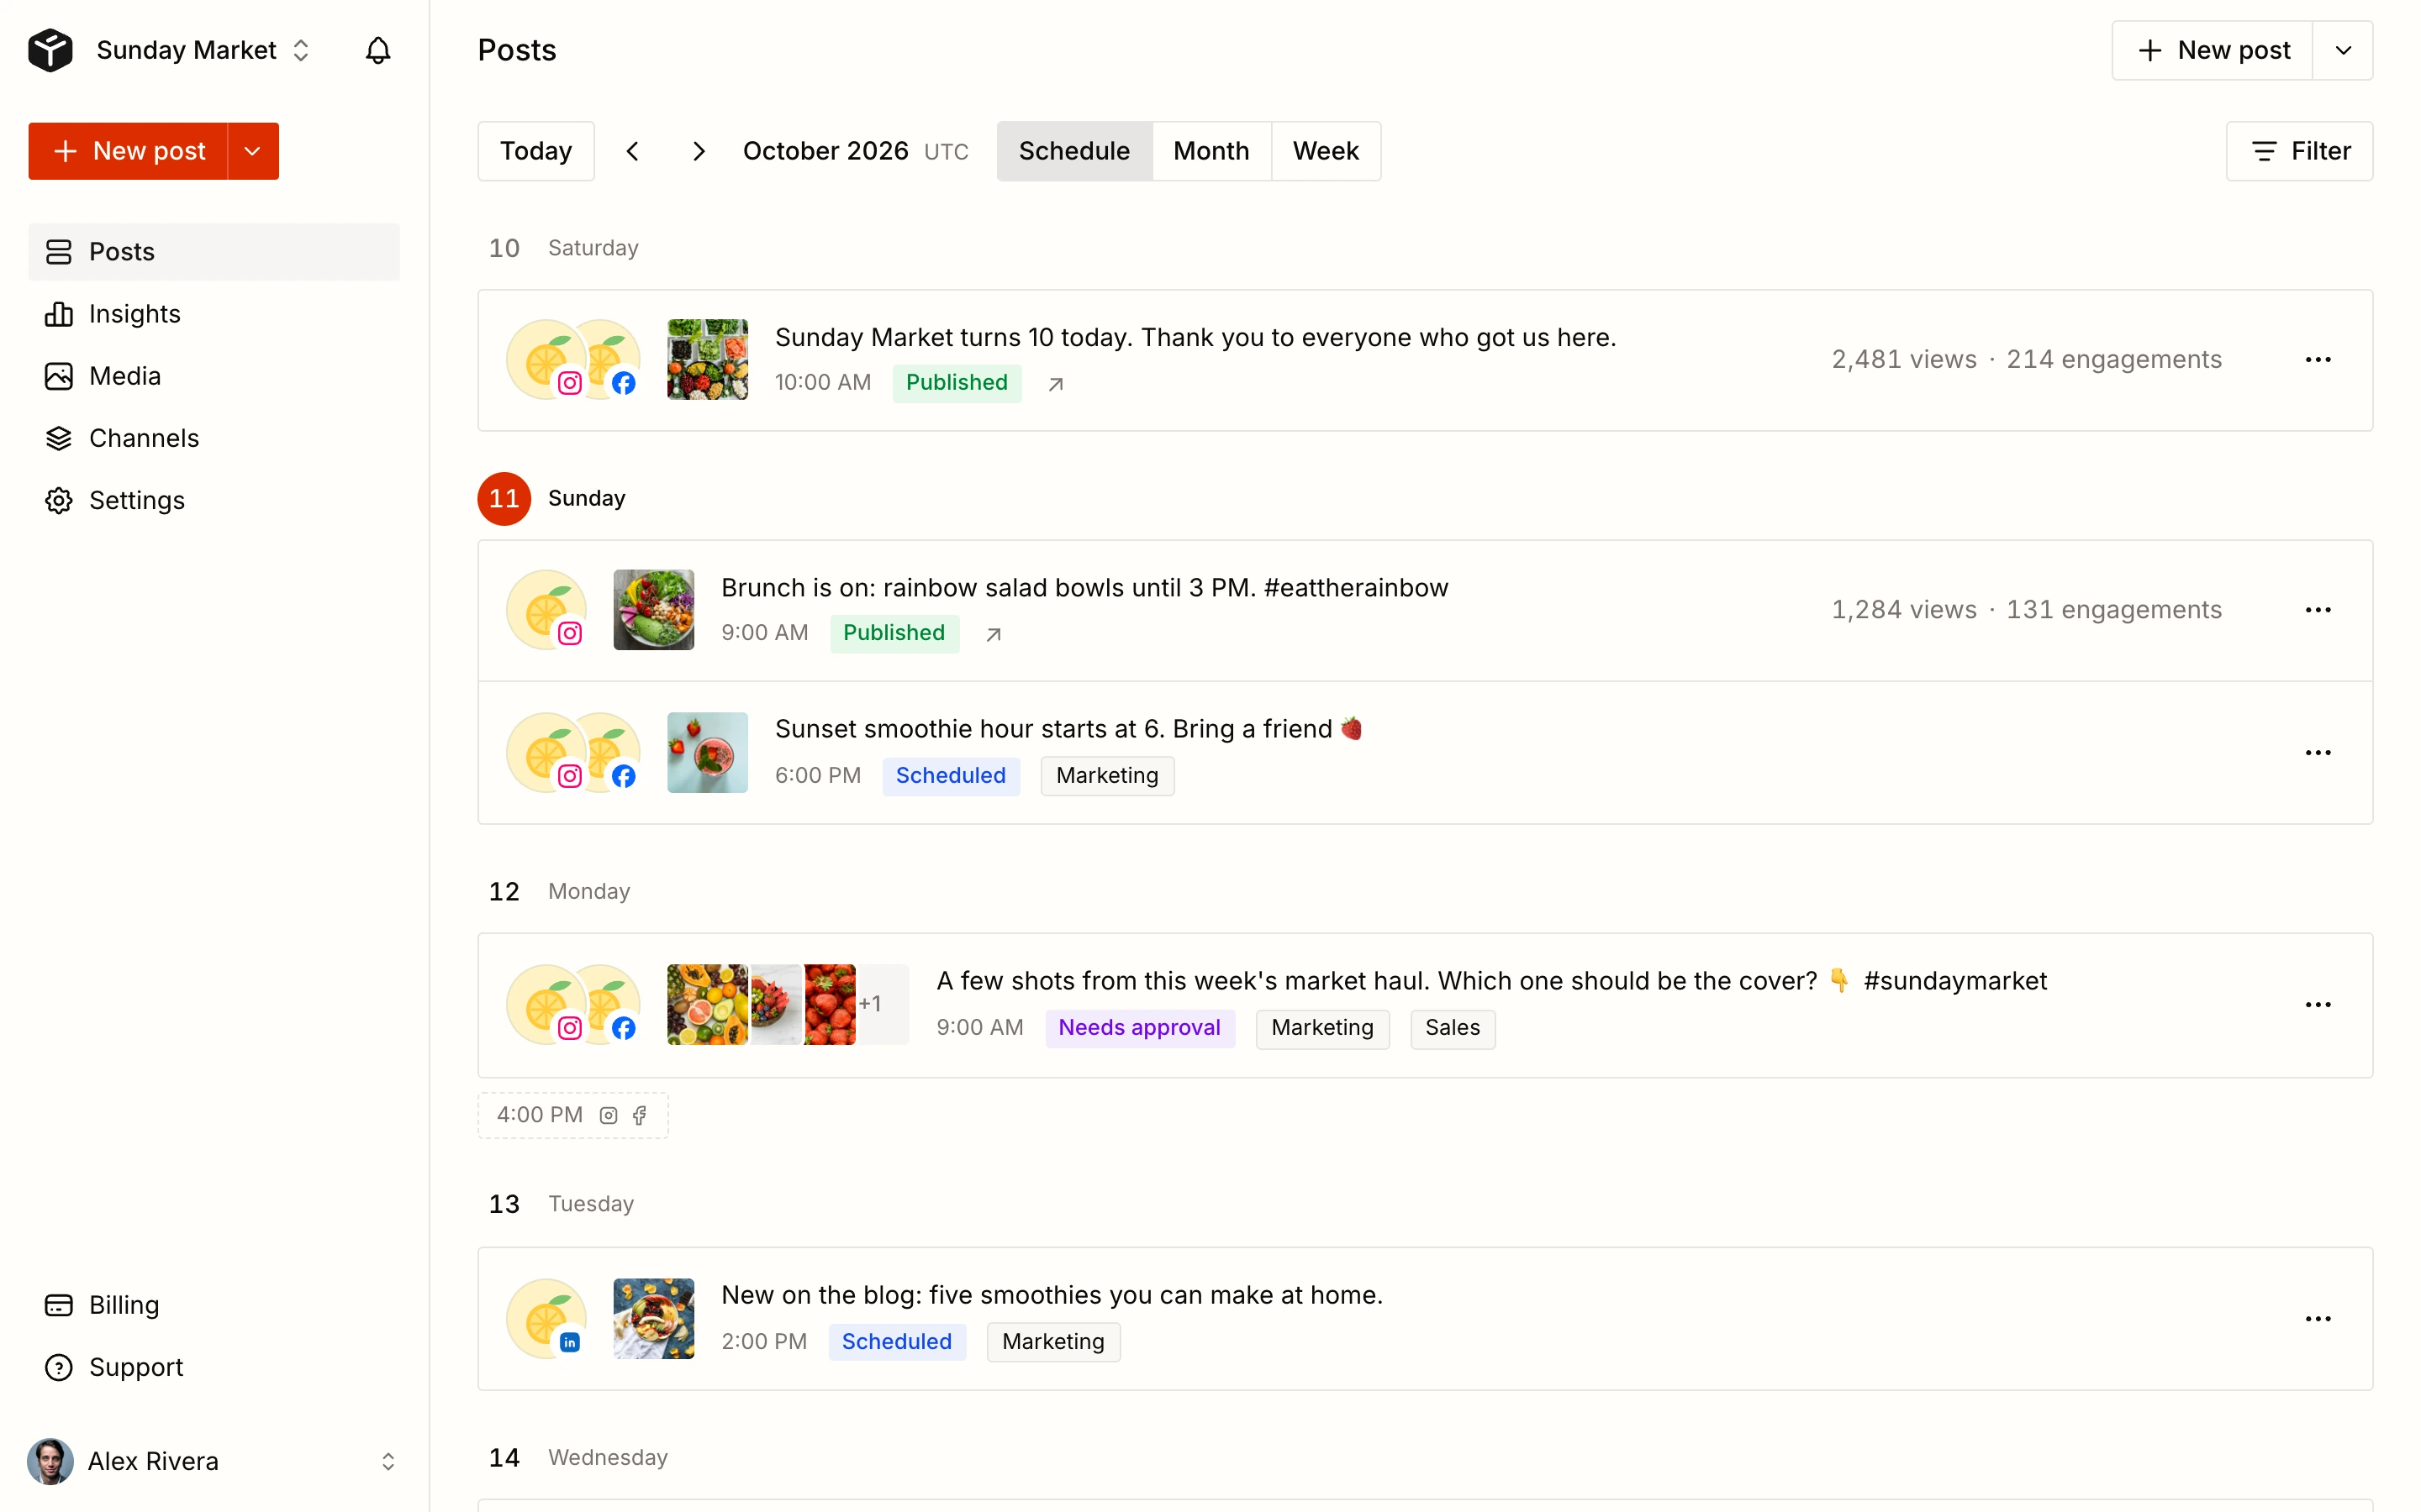Screen dimensions: 2421x1512
Task: Open Insights from the sidebar
Action: click(x=214, y=314)
